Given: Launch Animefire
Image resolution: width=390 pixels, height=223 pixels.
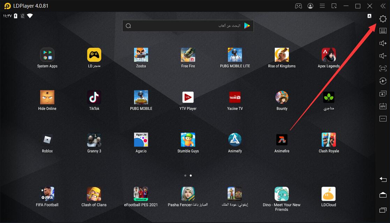Looking at the screenshot, I should coord(282,140).
